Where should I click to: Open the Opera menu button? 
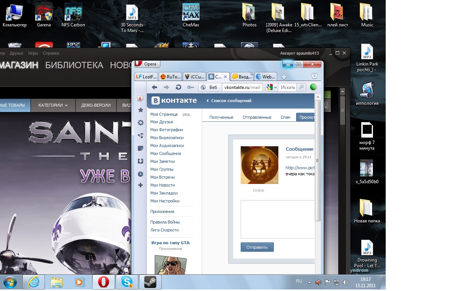147,64
